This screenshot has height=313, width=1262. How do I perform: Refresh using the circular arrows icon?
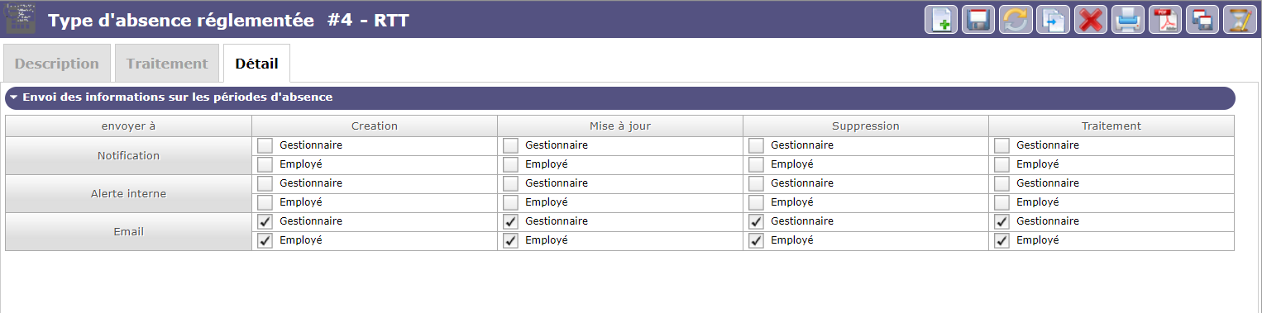[1016, 19]
